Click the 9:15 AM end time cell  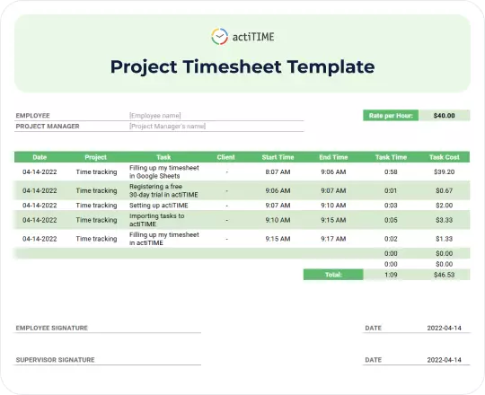tap(333, 220)
